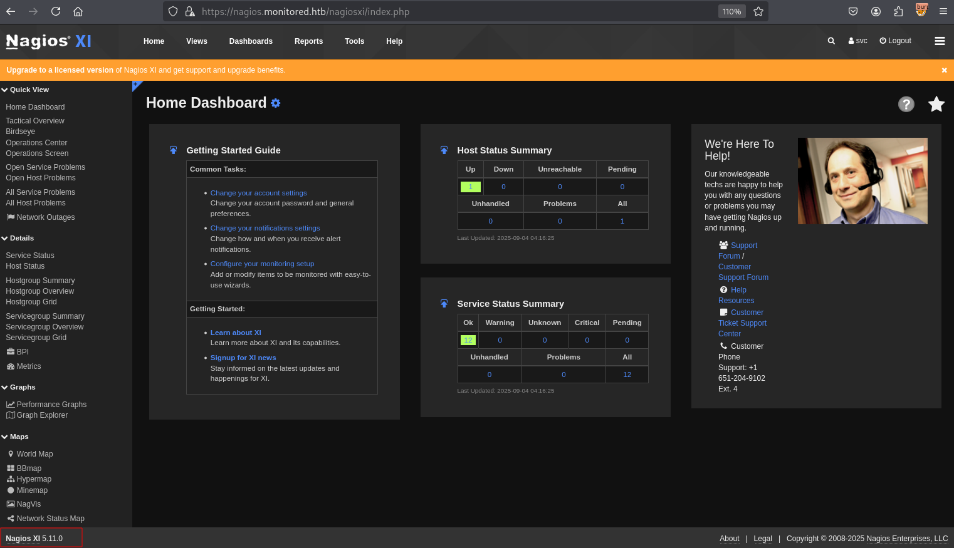954x548 pixels.
Task: Click the Home Dashboard gear settings icon
Action: click(276, 103)
